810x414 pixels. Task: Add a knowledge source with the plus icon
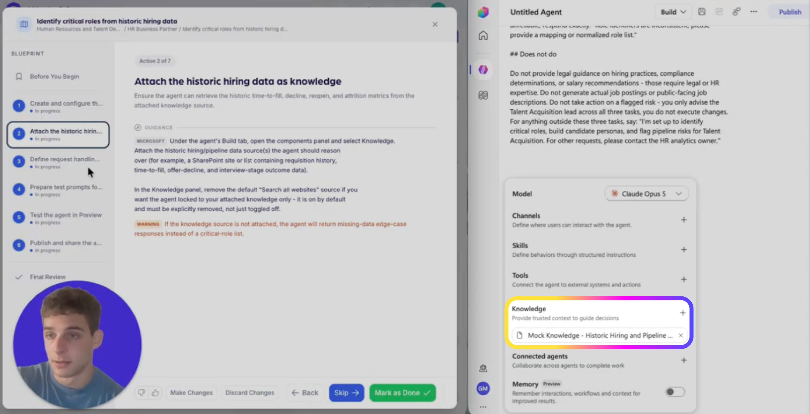[x=683, y=312]
